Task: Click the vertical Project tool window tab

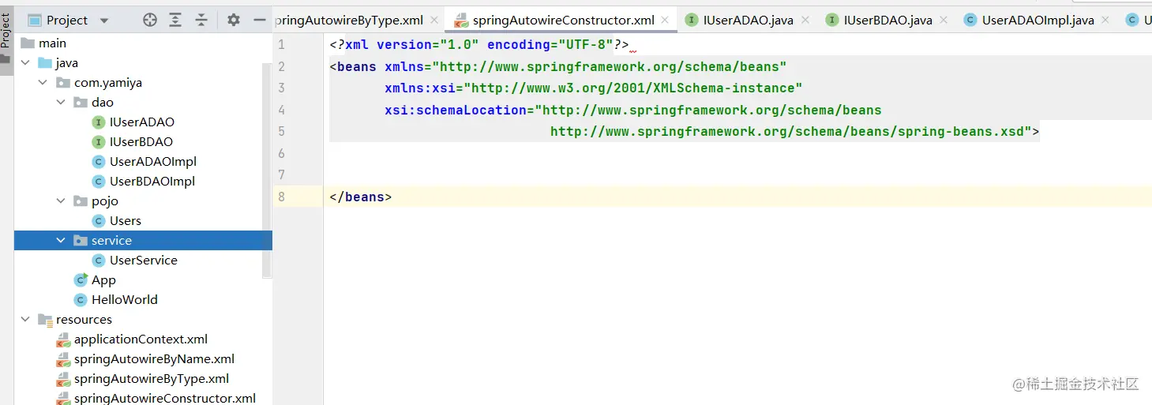Action: 6,37
